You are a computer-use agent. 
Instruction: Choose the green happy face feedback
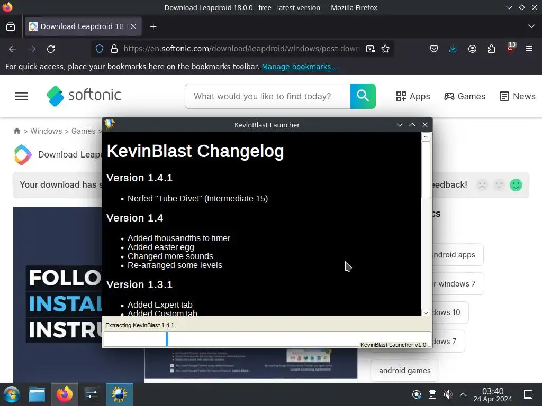pos(516,185)
